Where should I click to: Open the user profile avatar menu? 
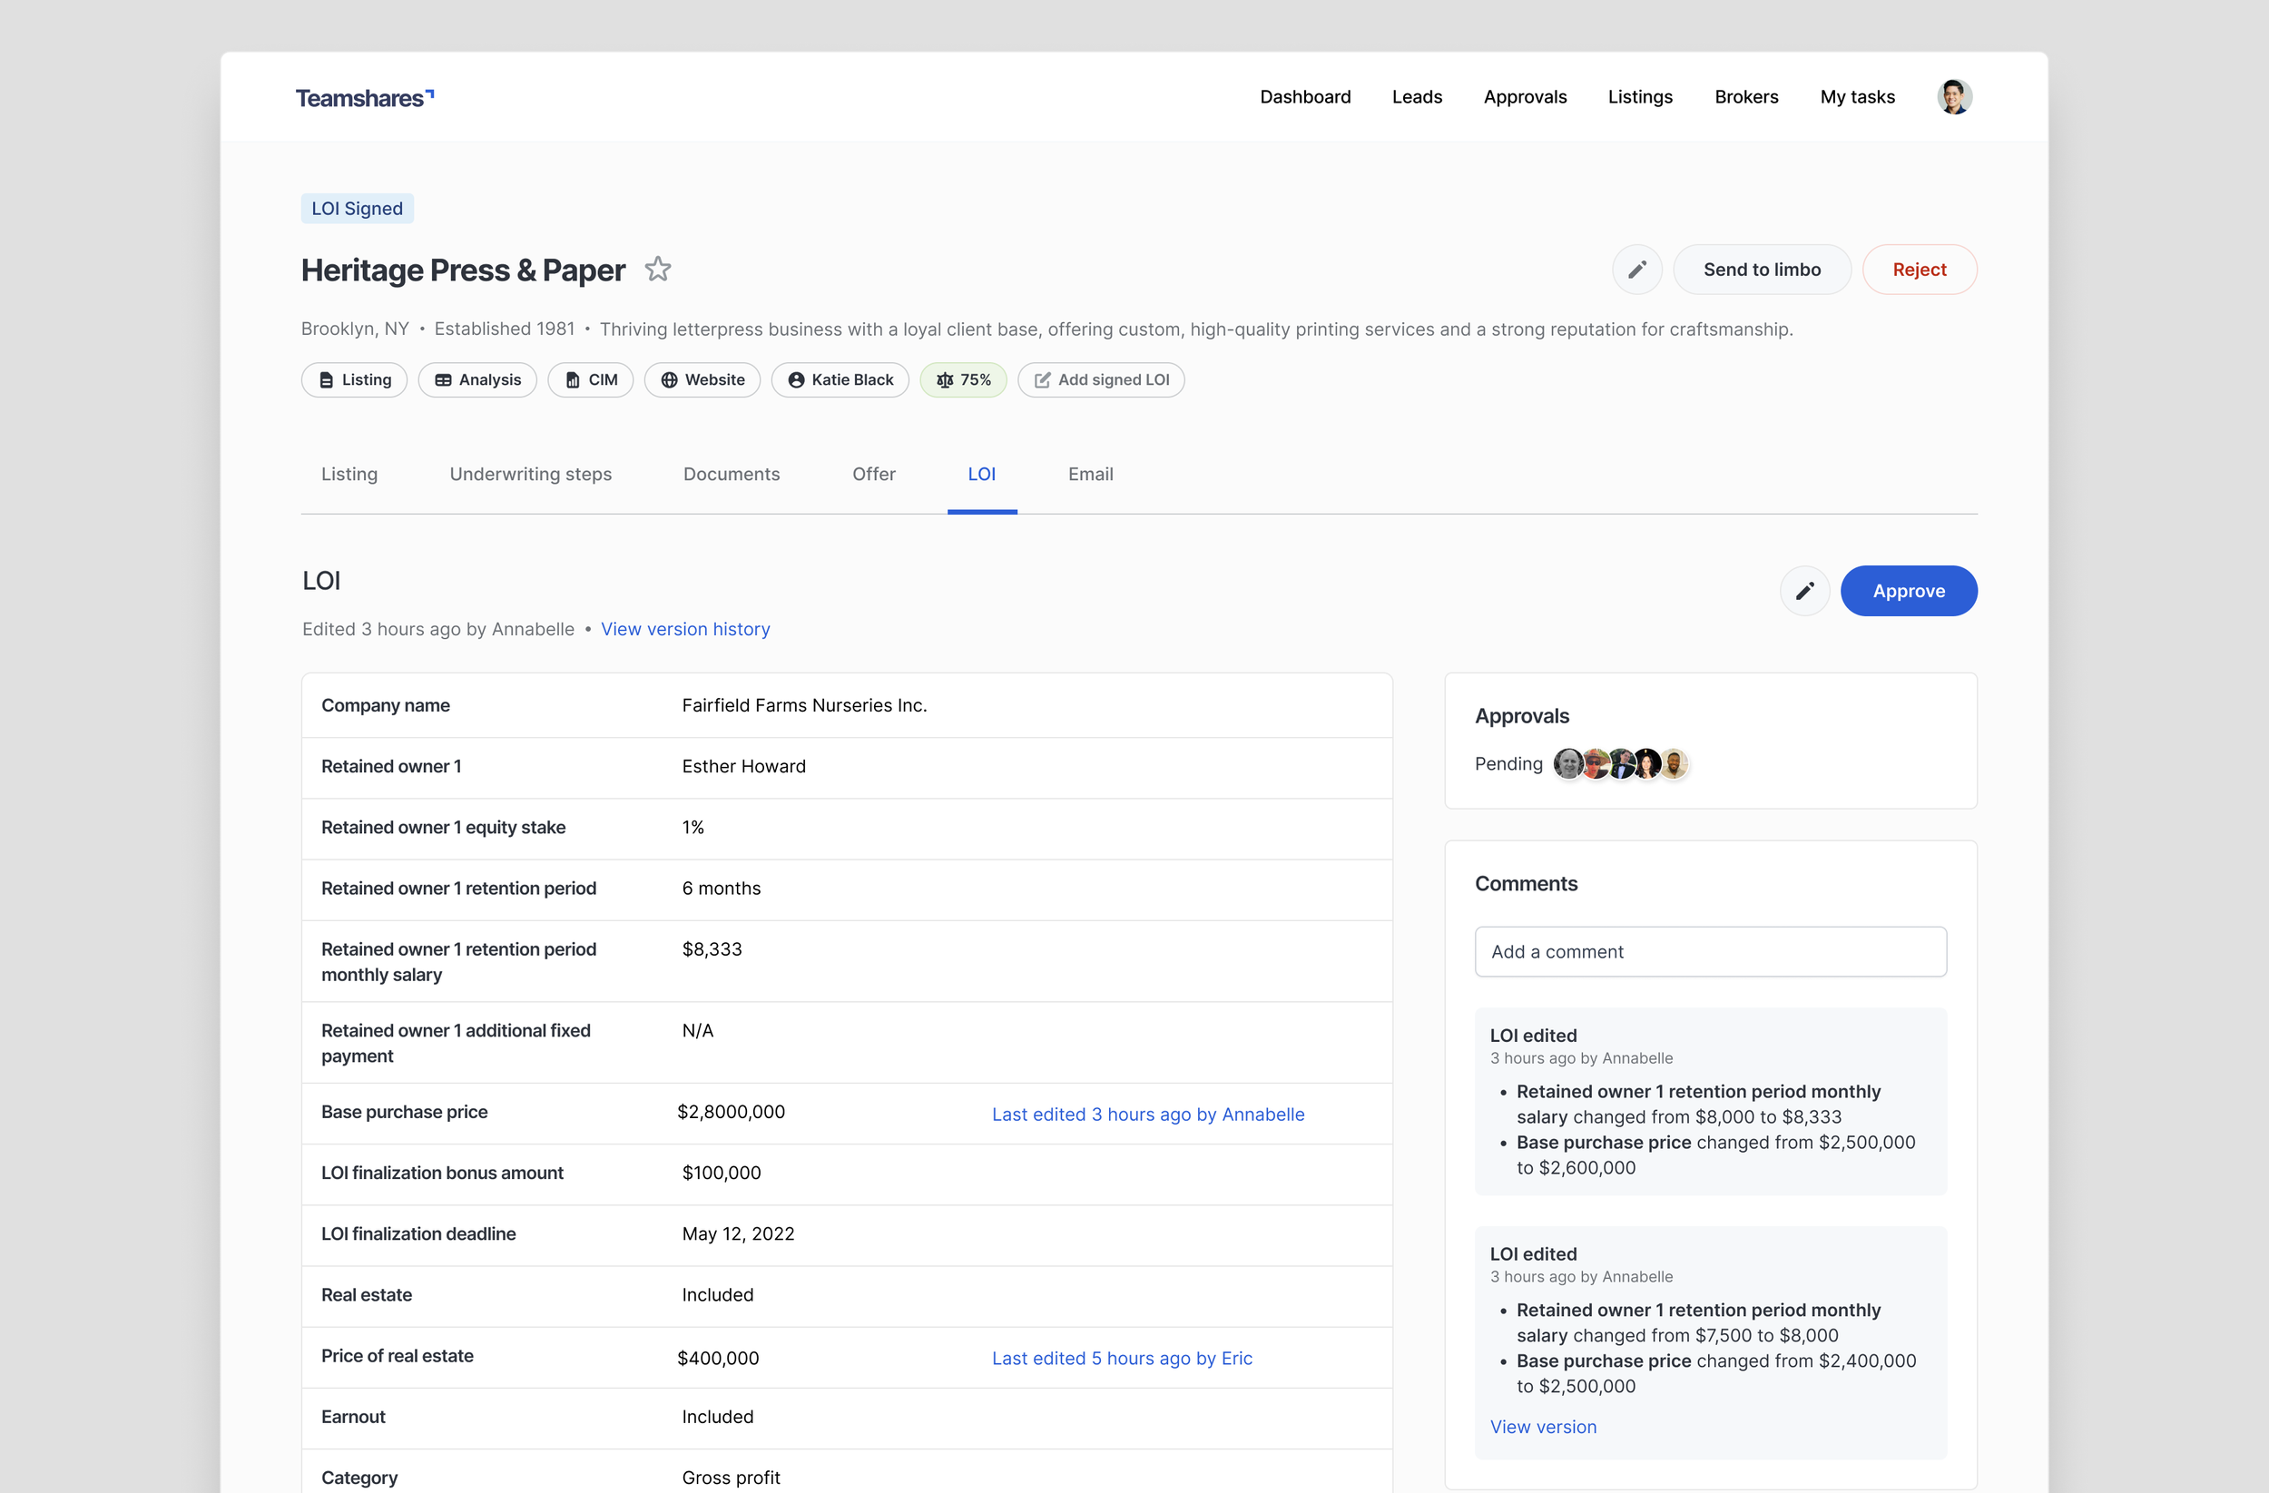(x=1953, y=97)
